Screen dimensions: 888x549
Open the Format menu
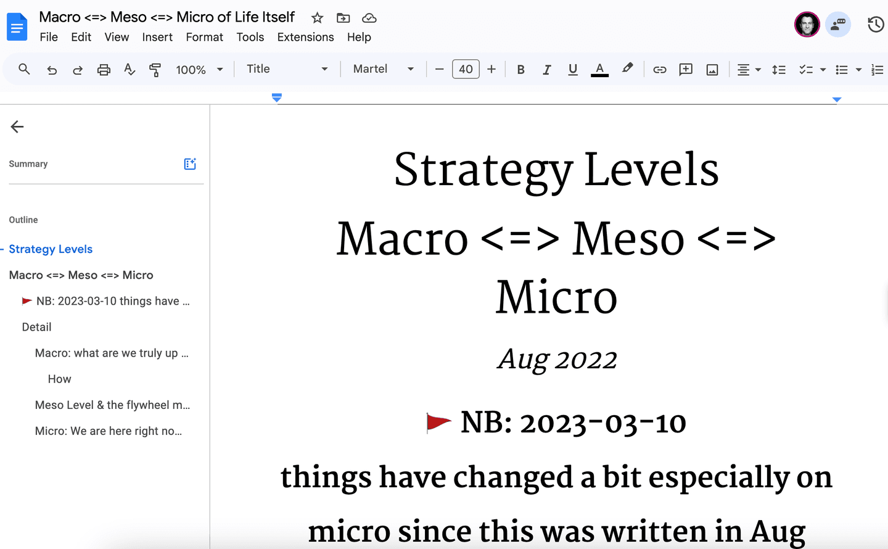point(204,37)
